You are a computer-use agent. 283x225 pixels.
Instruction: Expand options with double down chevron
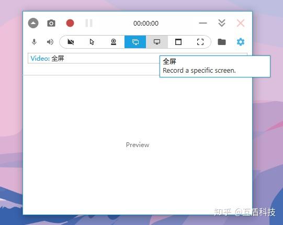(x=222, y=23)
